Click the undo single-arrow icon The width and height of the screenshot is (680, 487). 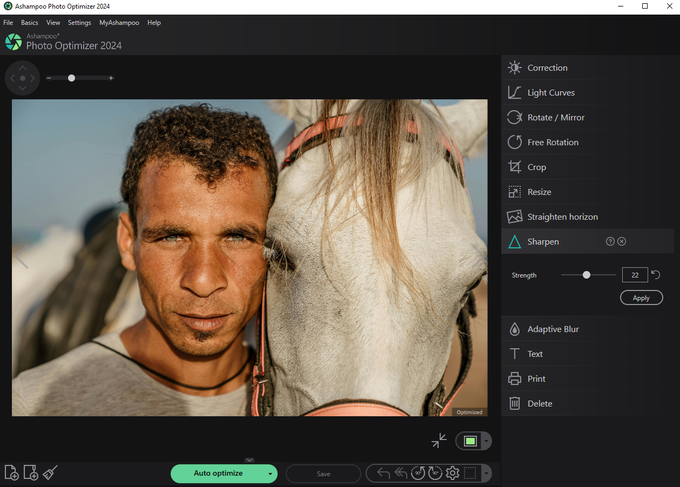click(x=384, y=474)
